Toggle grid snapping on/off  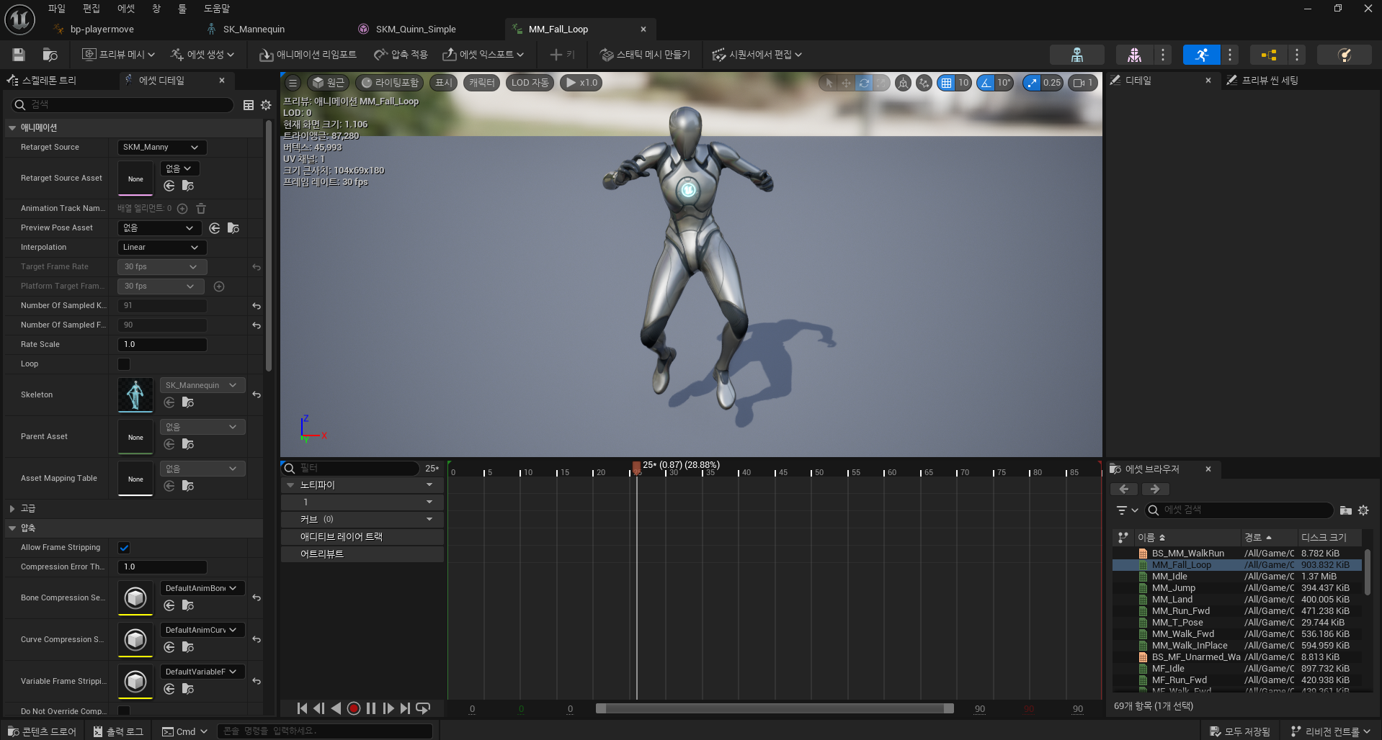tap(946, 83)
